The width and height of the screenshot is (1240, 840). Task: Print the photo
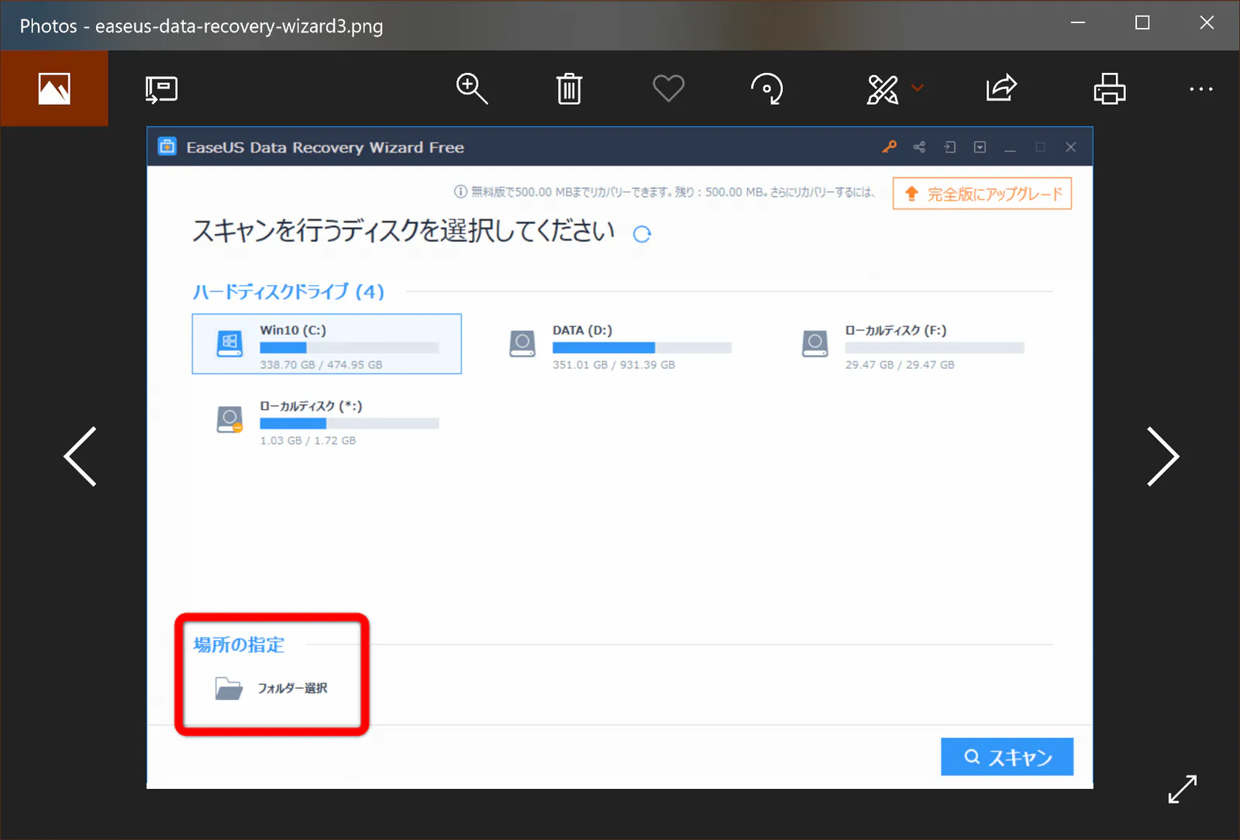click(x=1109, y=88)
